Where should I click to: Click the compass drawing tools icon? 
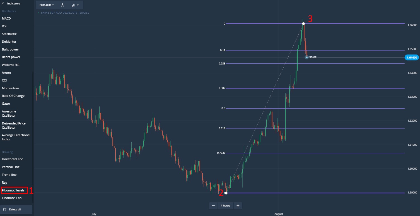coord(62,5)
